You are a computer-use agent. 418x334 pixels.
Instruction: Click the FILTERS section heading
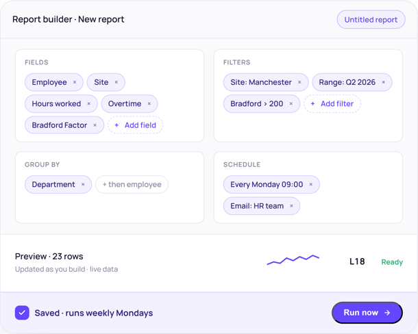[x=236, y=62]
